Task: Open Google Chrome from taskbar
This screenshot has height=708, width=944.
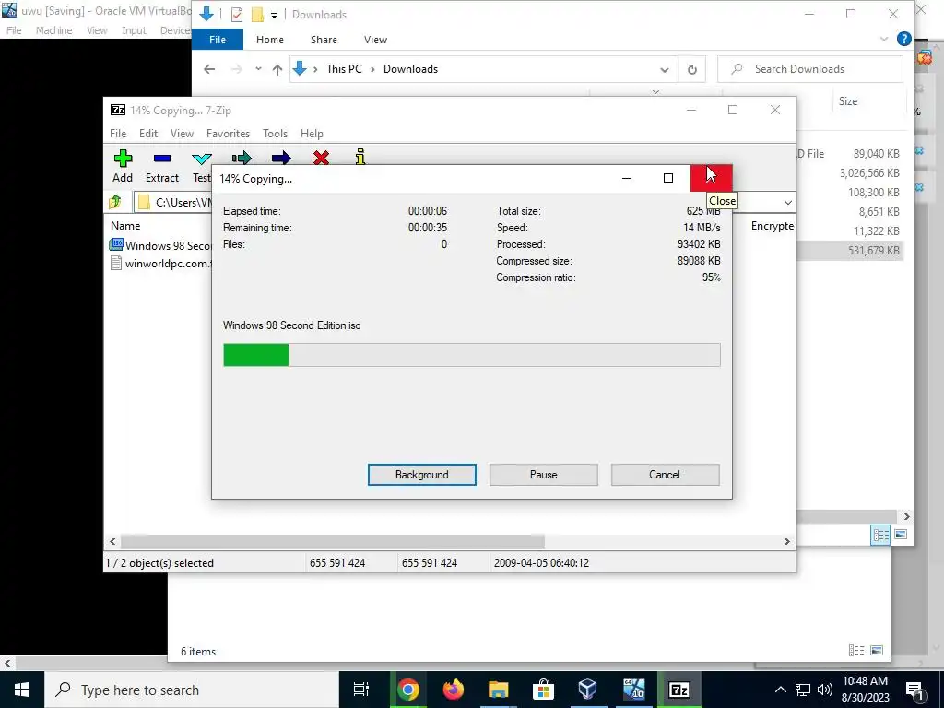Action: coord(407,690)
